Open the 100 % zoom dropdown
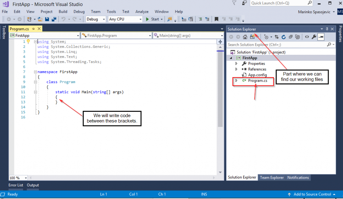 (x=18, y=178)
